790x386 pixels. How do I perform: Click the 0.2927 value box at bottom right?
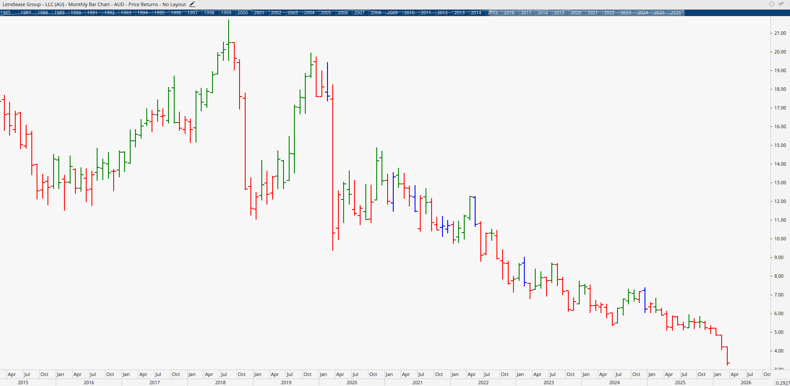783,383
